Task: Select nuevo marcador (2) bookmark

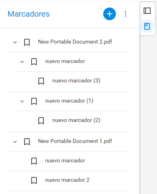Action: (76, 120)
